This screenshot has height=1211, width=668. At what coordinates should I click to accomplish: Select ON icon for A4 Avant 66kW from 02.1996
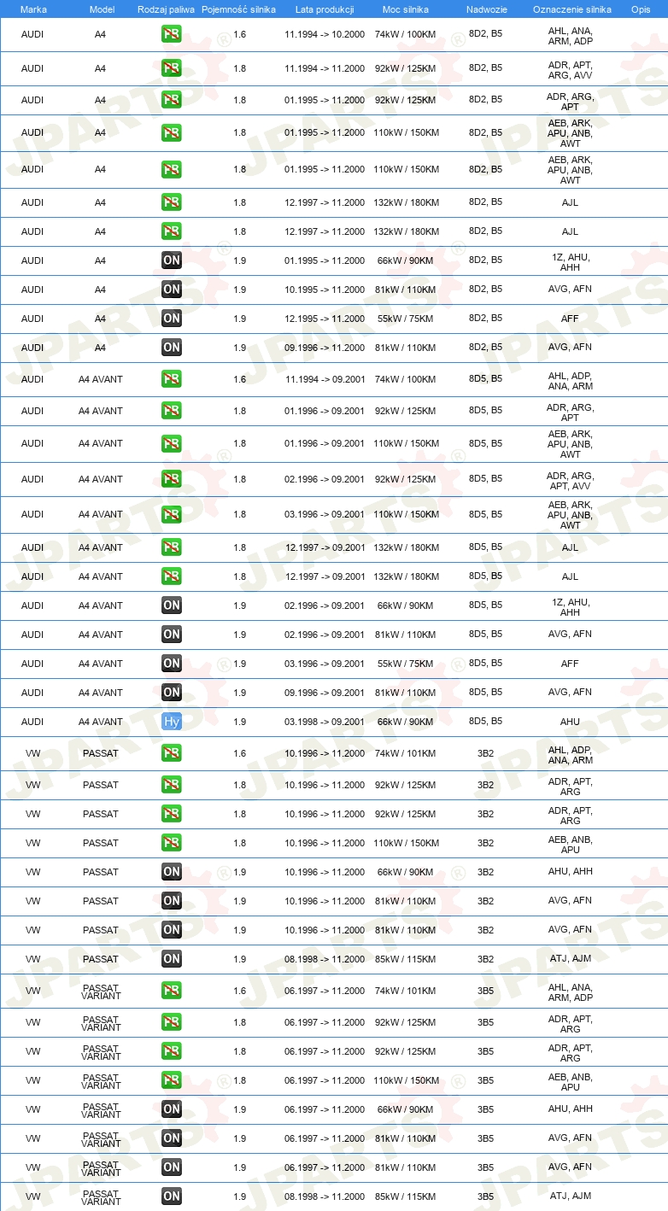pyautogui.click(x=172, y=605)
